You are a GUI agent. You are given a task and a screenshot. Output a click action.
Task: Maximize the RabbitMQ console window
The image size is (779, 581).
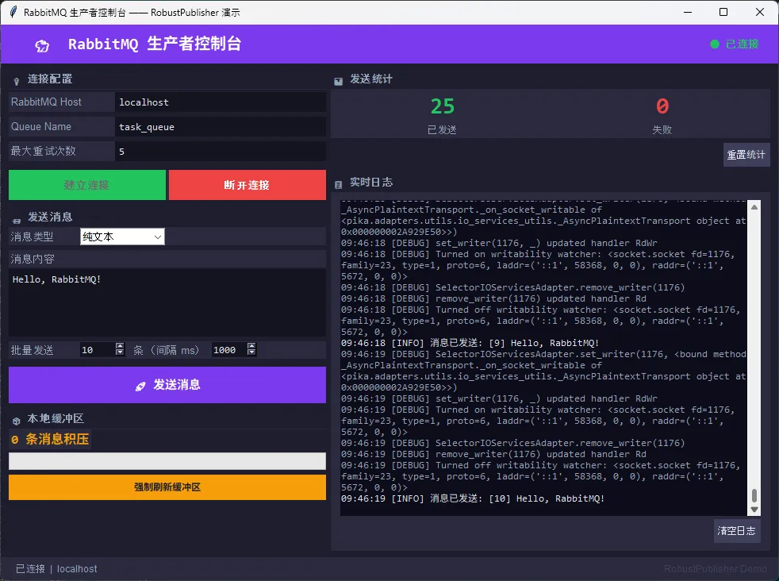click(723, 12)
